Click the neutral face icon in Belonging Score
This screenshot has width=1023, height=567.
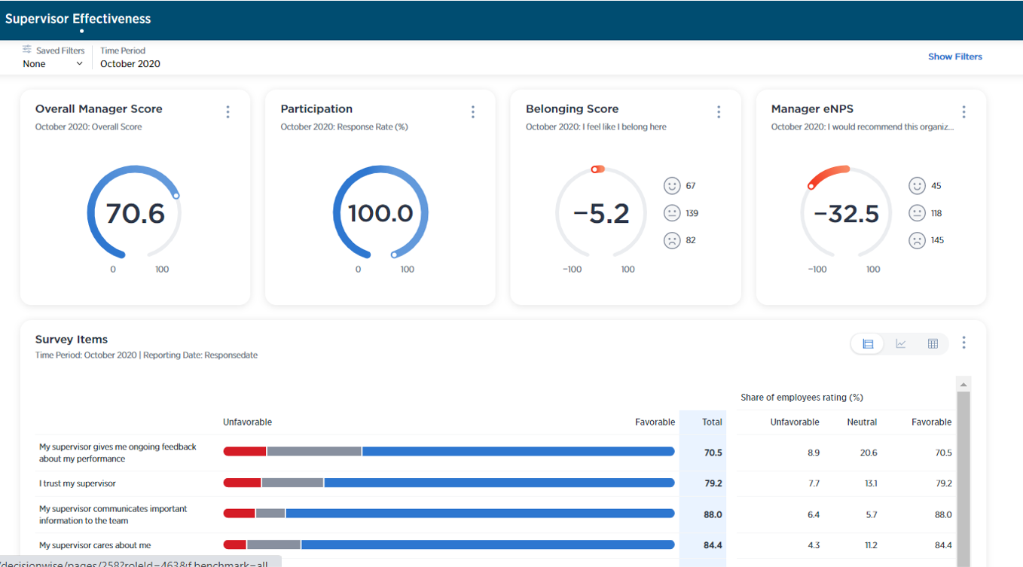tap(671, 213)
